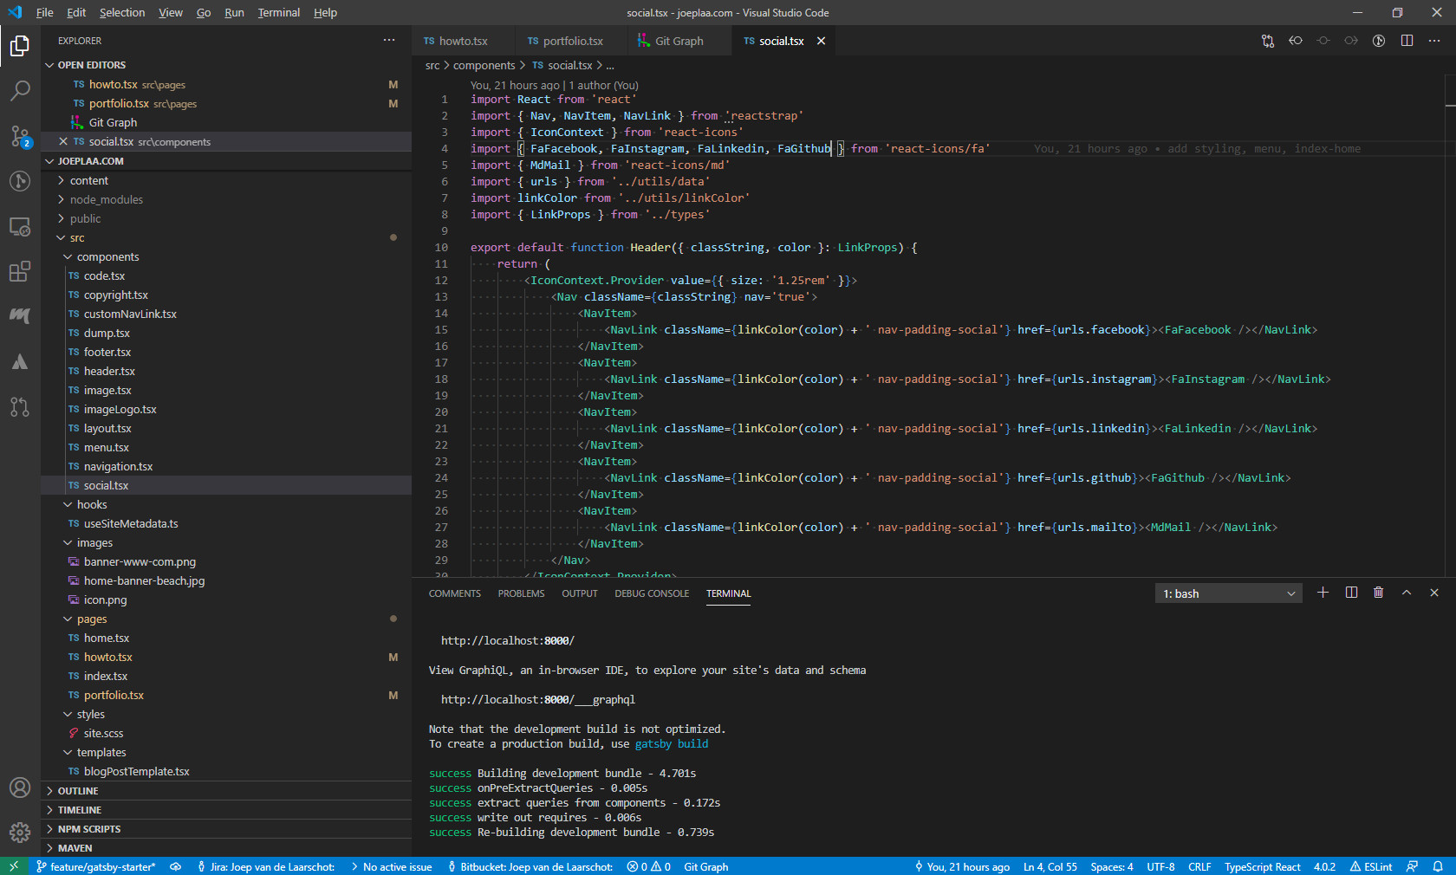
Task: Open Run and Debug view
Action: coord(20,181)
